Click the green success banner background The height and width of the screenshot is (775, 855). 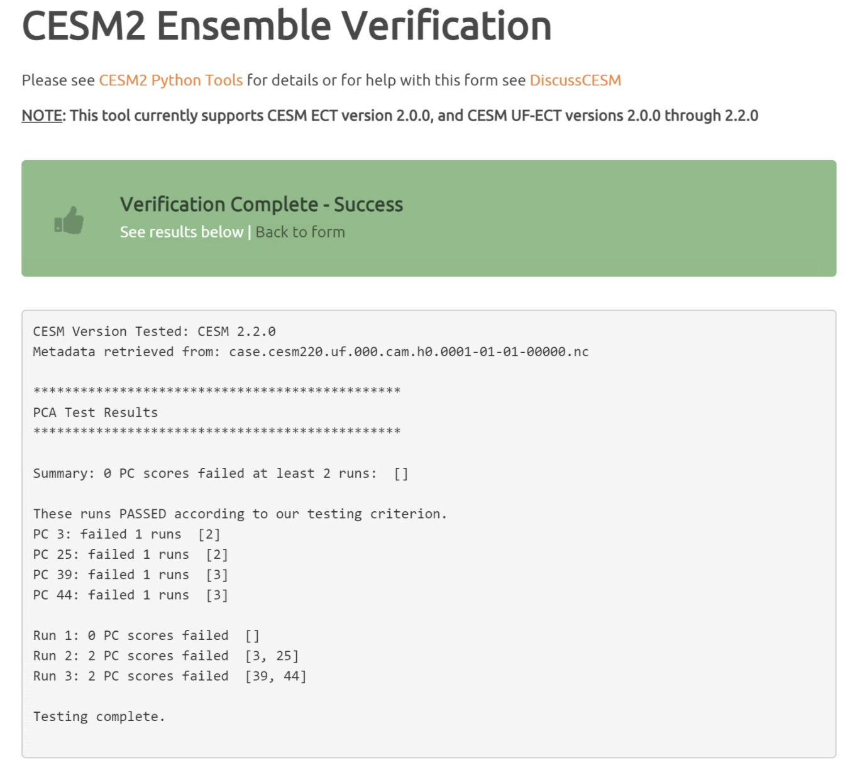click(x=629, y=217)
